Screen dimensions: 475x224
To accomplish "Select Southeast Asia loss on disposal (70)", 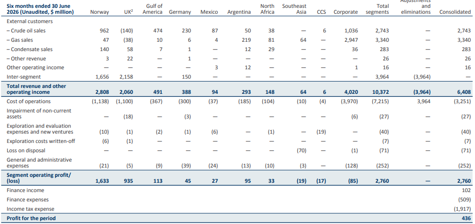I will 301,151.
